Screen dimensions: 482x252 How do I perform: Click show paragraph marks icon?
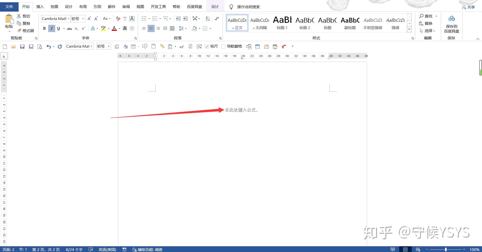click(217, 19)
